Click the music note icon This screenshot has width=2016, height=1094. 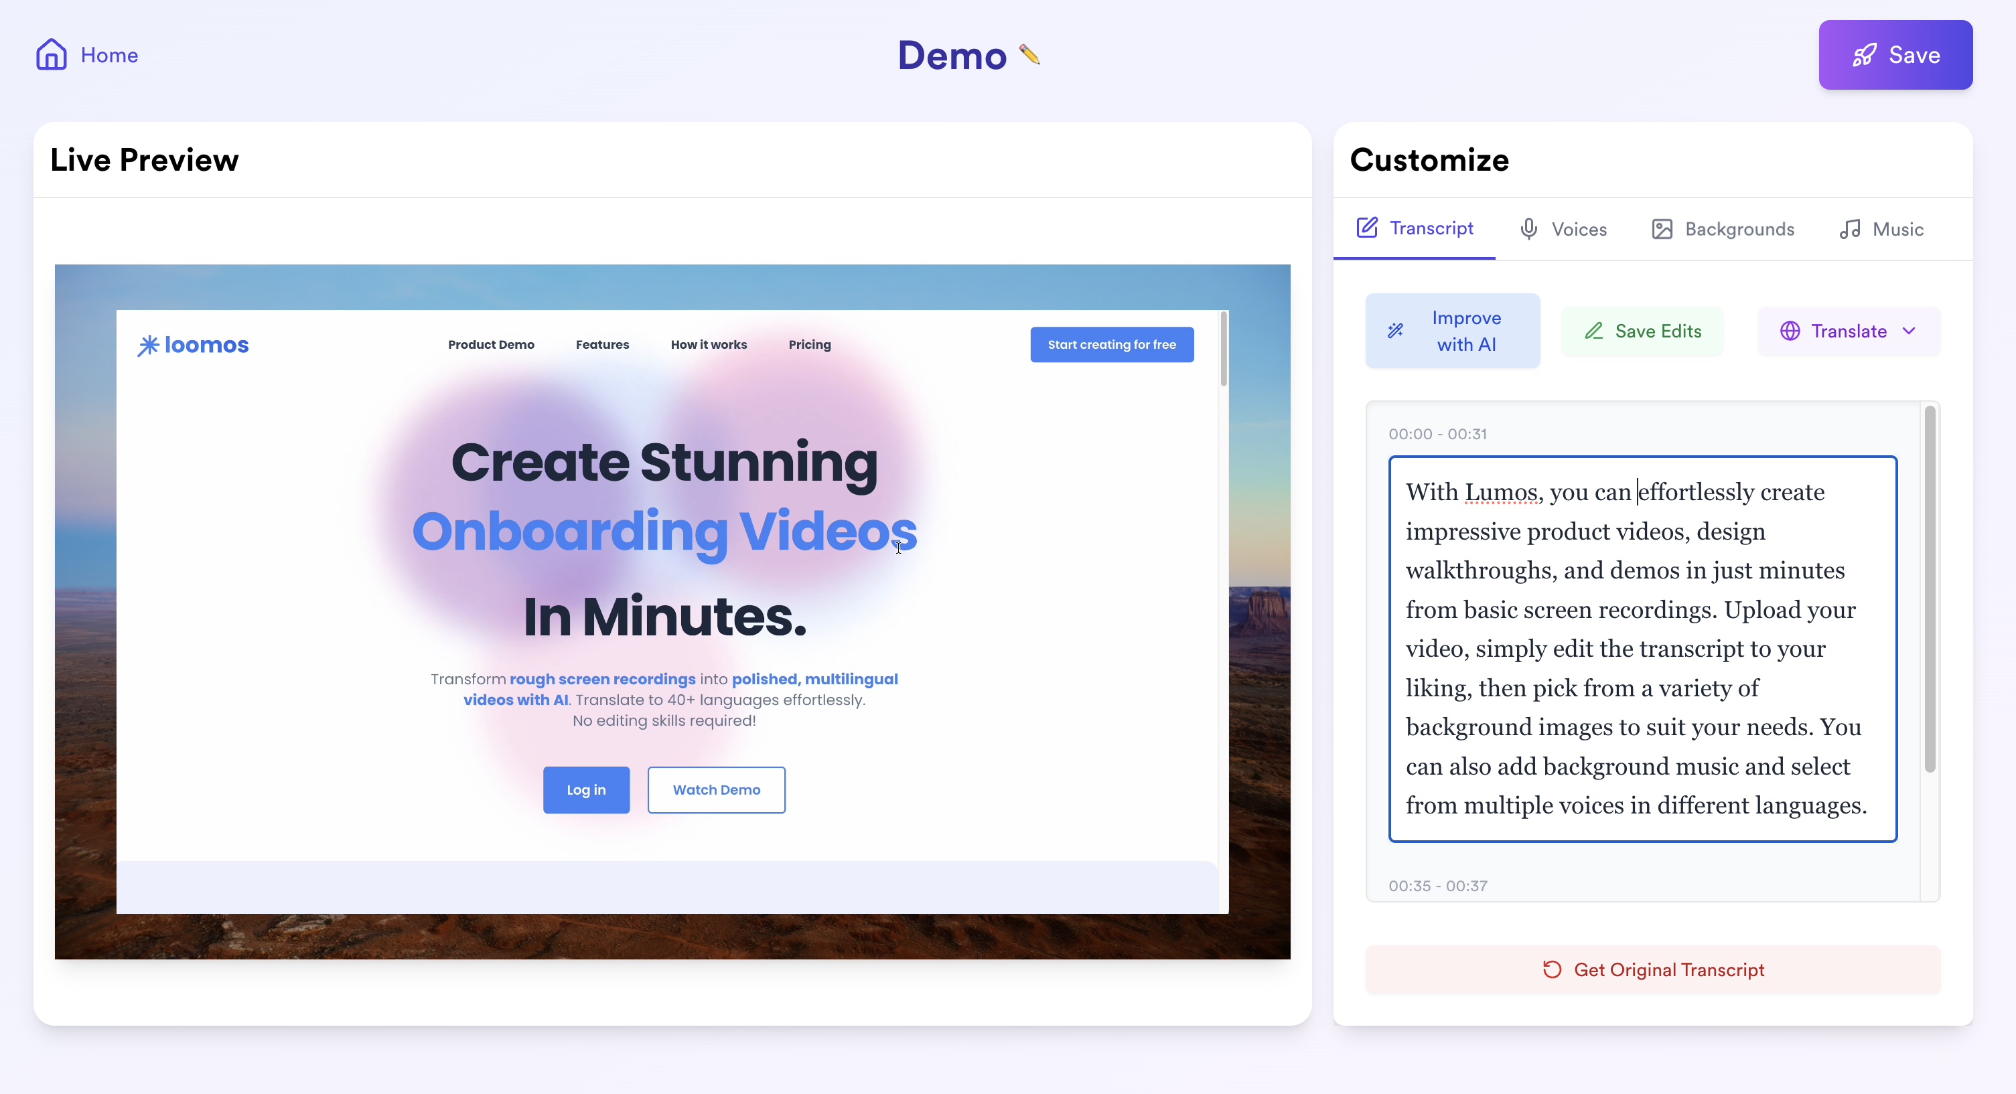1850,228
